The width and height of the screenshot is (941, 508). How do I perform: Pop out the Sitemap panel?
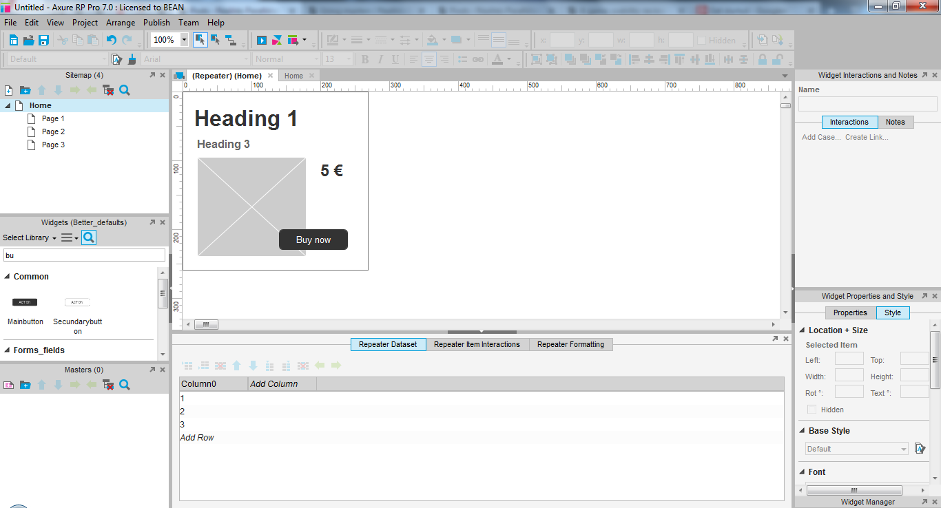click(x=152, y=75)
